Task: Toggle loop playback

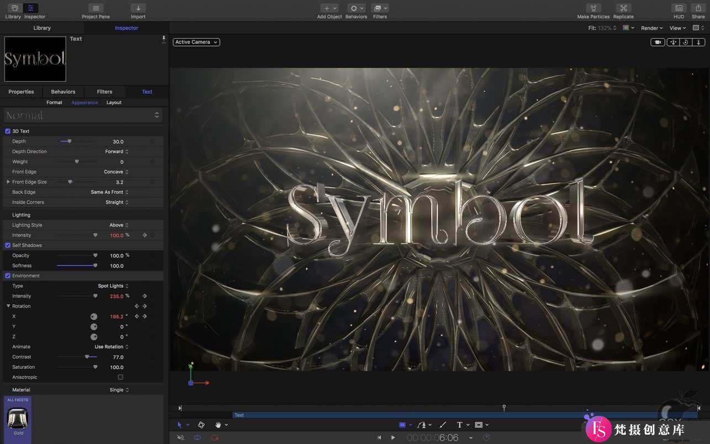Action: point(197,437)
